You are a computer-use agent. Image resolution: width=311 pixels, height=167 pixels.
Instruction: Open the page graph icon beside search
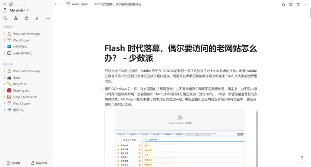click(16, 18)
